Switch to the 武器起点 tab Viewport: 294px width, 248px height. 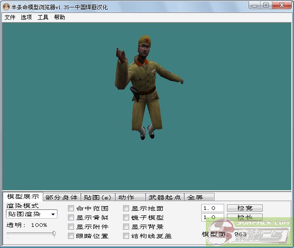(164, 197)
